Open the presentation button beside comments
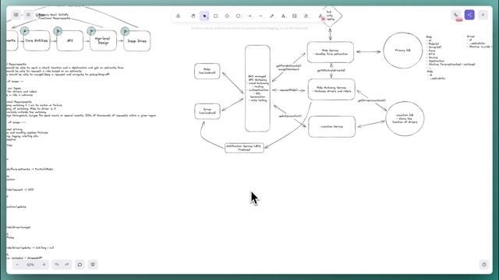 point(93,264)
